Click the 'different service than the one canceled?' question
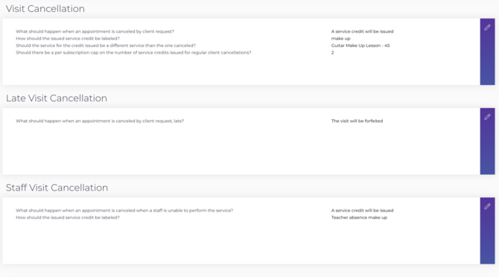 click(x=106, y=45)
